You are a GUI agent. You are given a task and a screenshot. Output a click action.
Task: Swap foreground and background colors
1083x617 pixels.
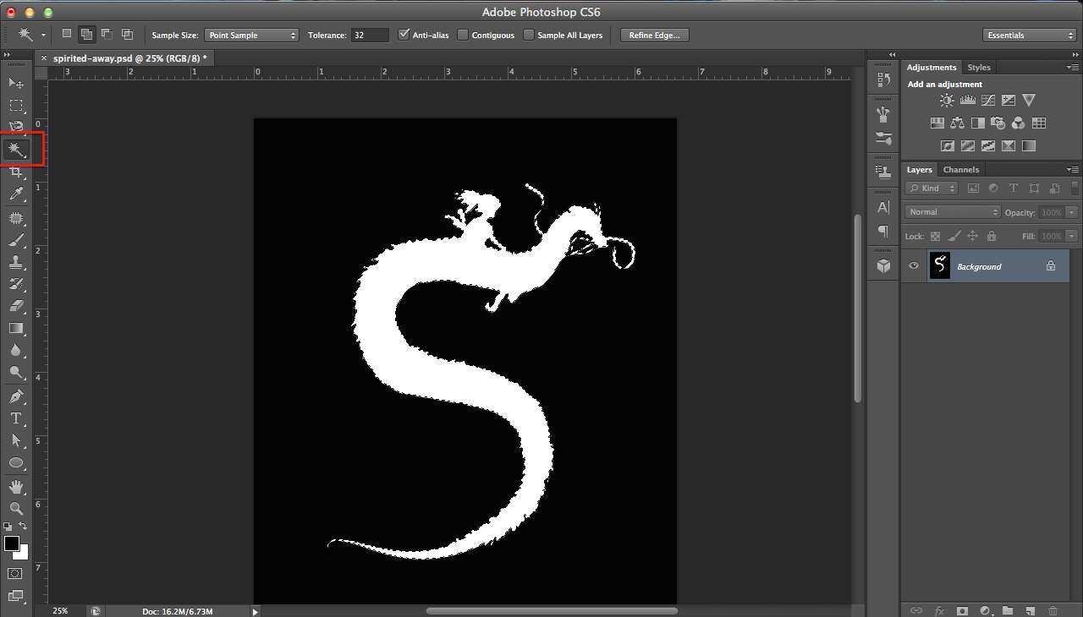coord(24,526)
